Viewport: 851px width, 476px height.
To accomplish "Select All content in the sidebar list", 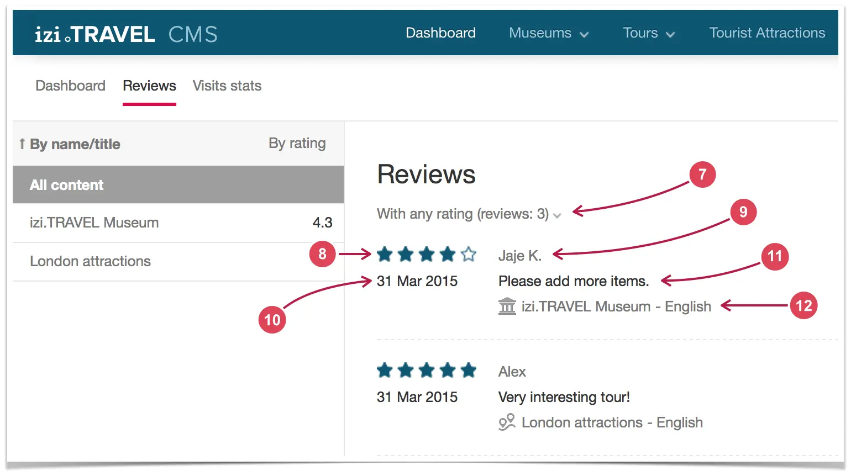I will pyautogui.click(x=178, y=185).
